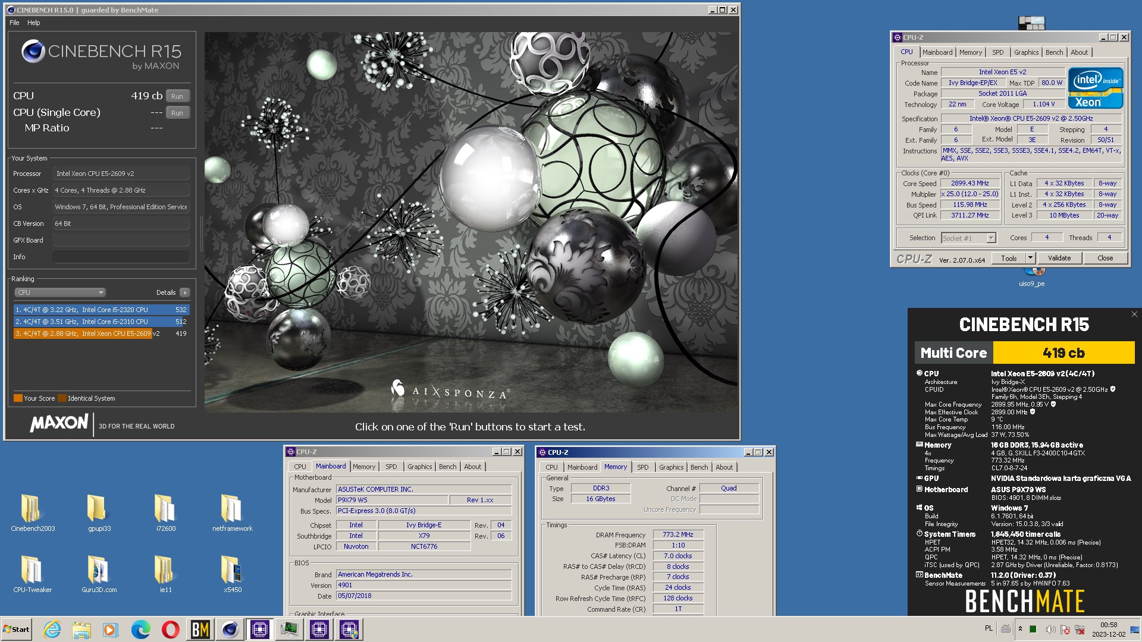Show hidden tray icons chevron
Image resolution: width=1142 pixels, height=642 pixels.
tap(1020, 629)
